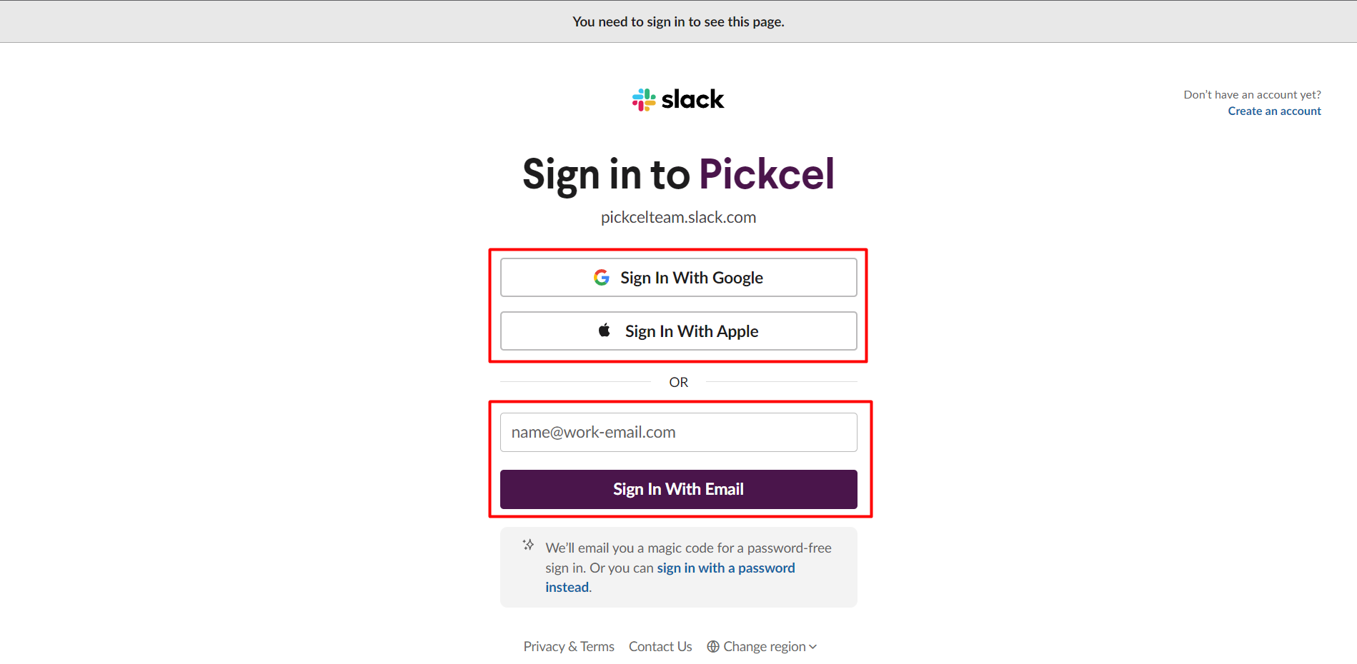This screenshot has height=664, width=1357.
Task: Click the Google icon on sign-in button
Action: point(602,277)
